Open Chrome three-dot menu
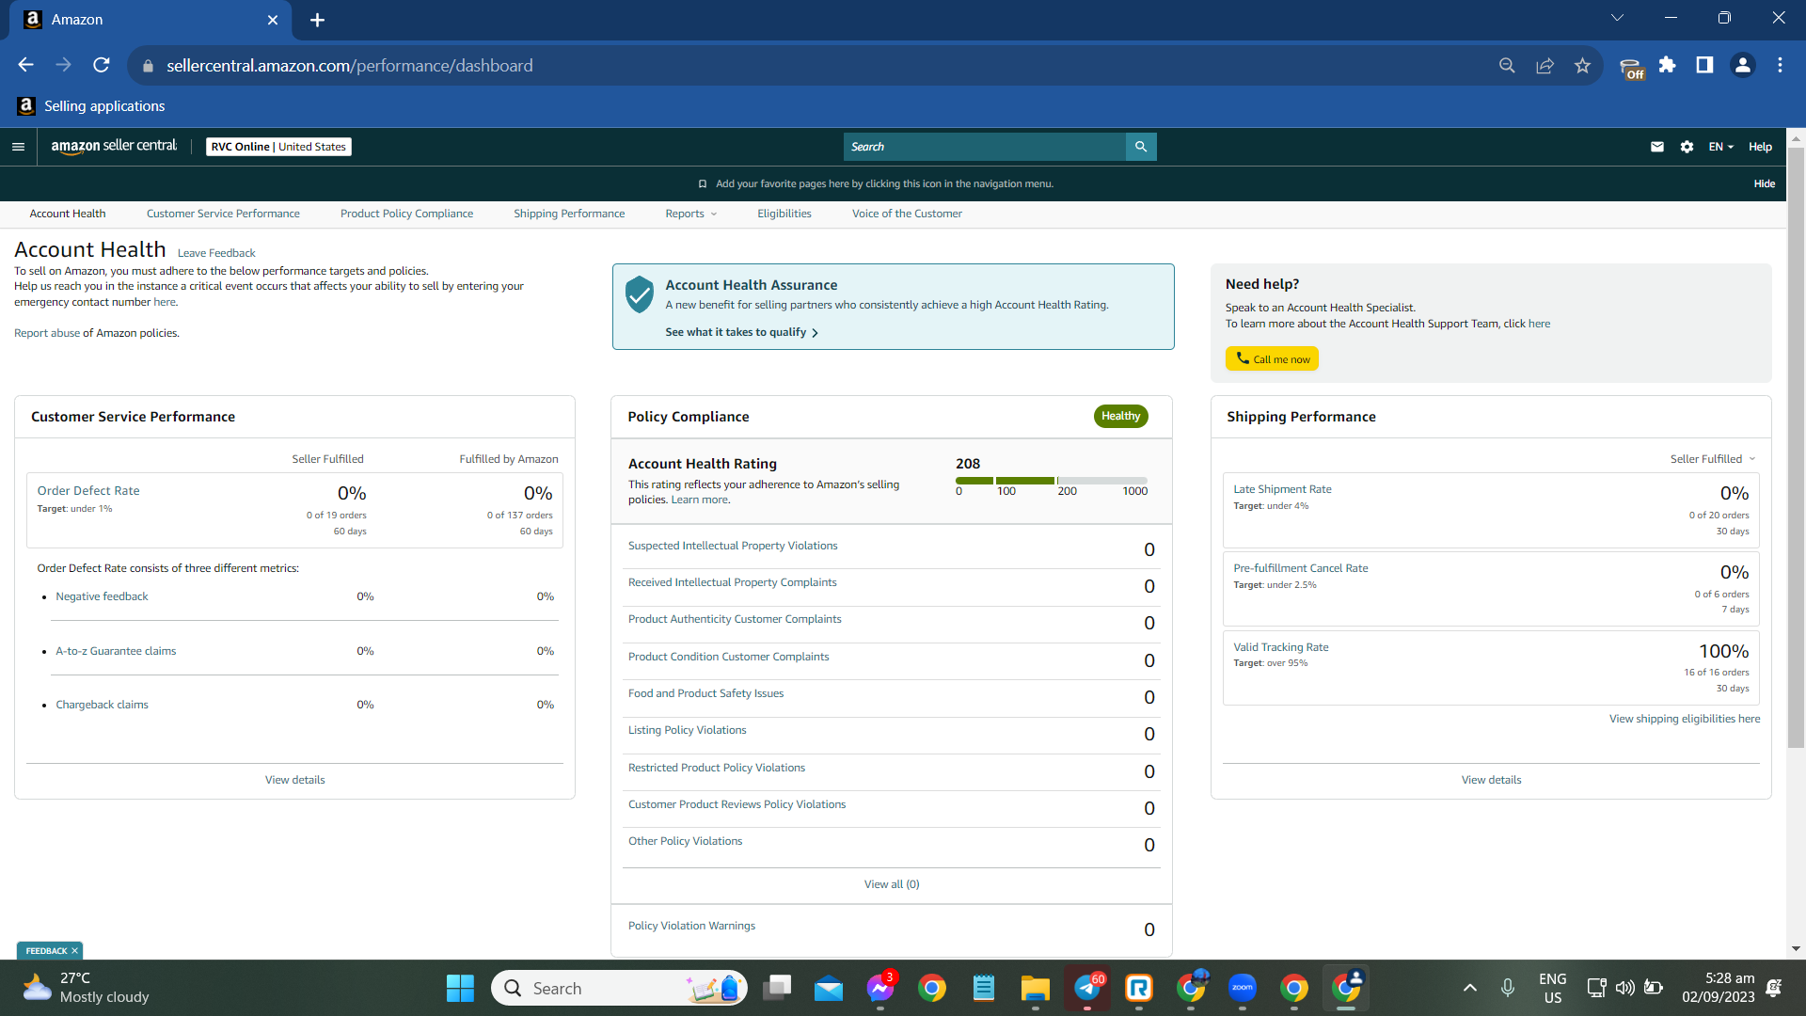This screenshot has width=1806, height=1016. coord(1780,65)
